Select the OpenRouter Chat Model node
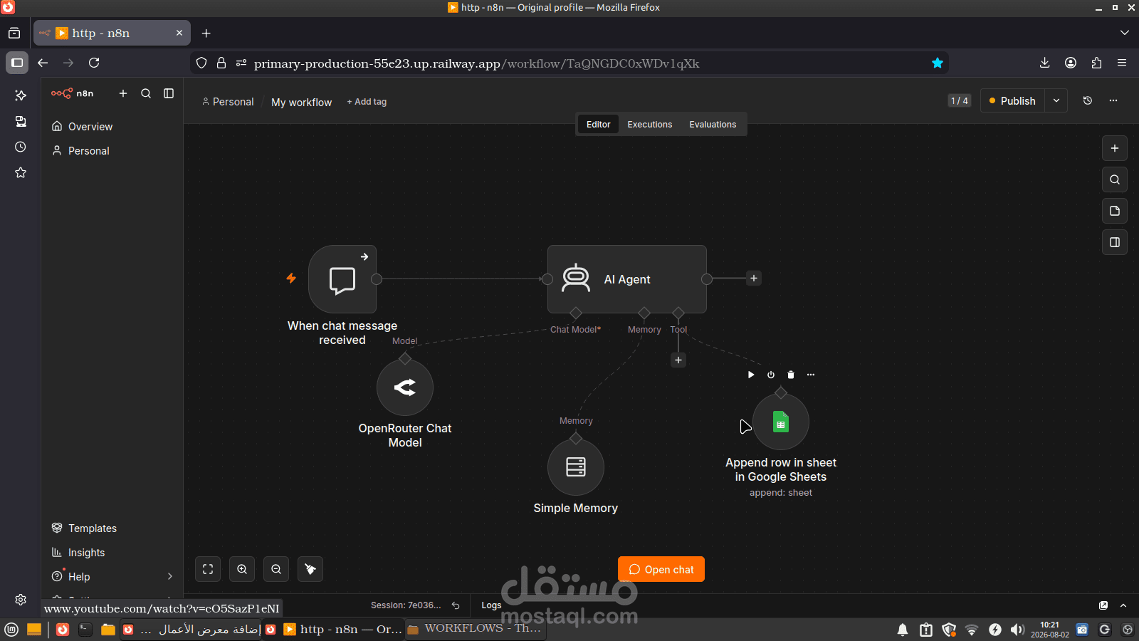The width and height of the screenshot is (1139, 641). click(x=405, y=387)
